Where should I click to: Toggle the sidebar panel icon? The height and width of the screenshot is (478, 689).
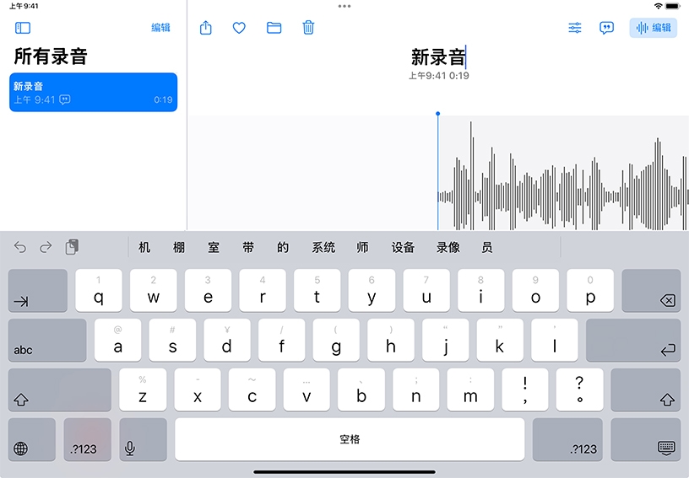coord(23,28)
